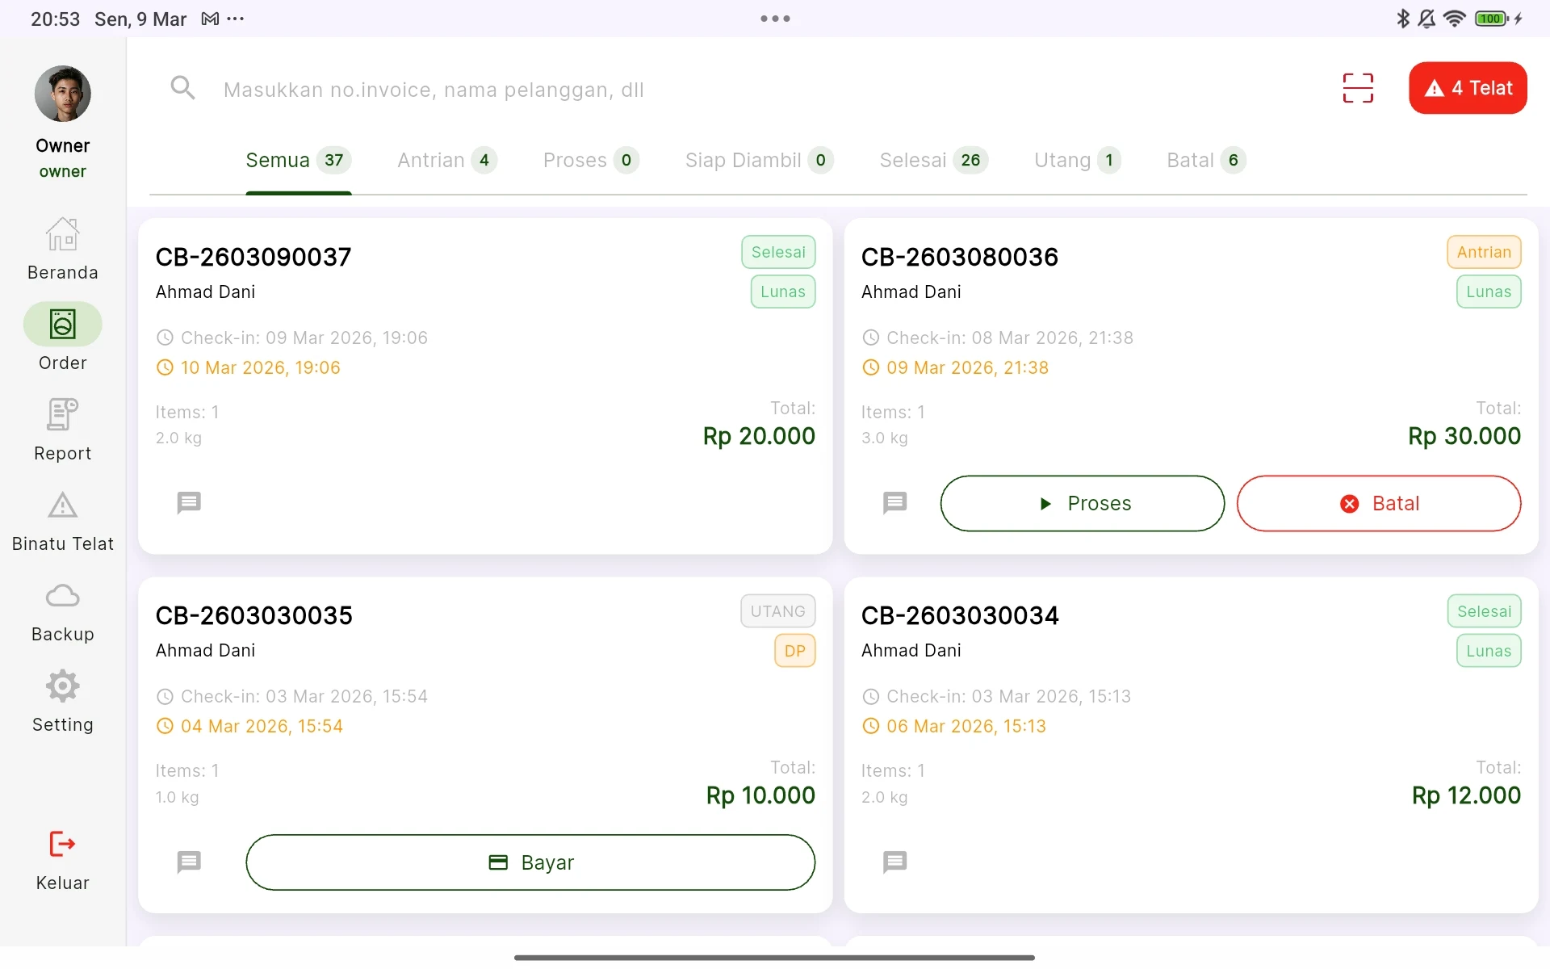The height and width of the screenshot is (969, 1550).
Task: Click Selesai badge on order CB-2603030034
Action: tap(1484, 611)
